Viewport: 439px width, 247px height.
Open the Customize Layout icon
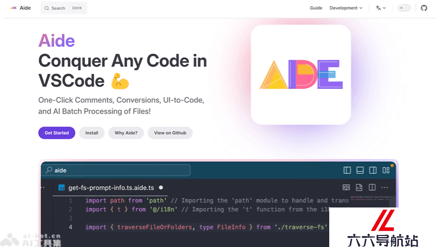[x=386, y=170]
